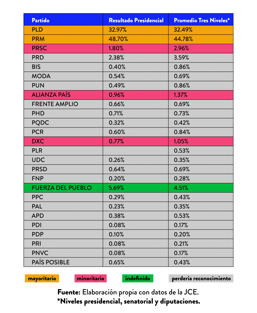Click the empty PLR presidential result cell
This screenshot has height=313, width=257.
pos(135,151)
